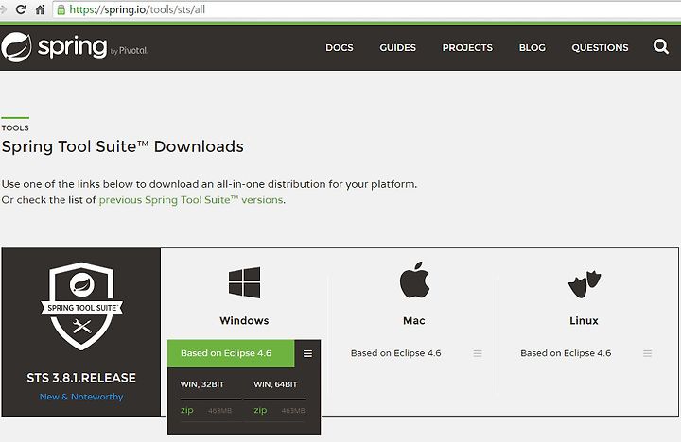Download the WIN, 64BIT zip file
681x442 pixels.
(x=260, y=410)
